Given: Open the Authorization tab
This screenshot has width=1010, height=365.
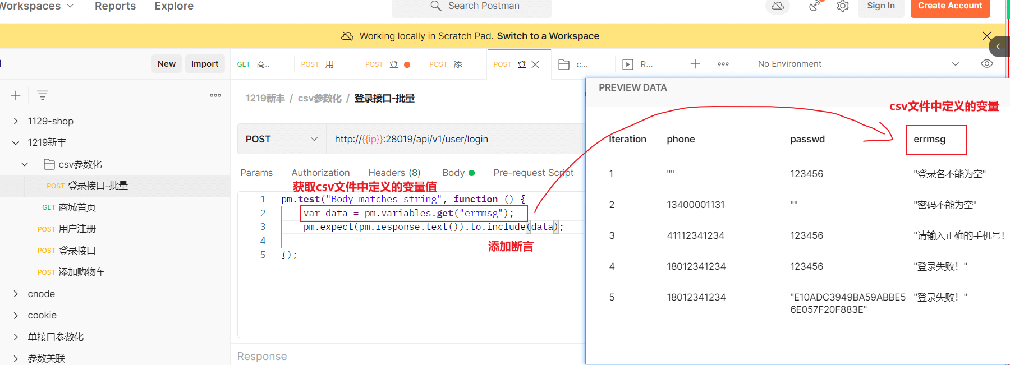Looking at the screenshot, I should point(320,173).
